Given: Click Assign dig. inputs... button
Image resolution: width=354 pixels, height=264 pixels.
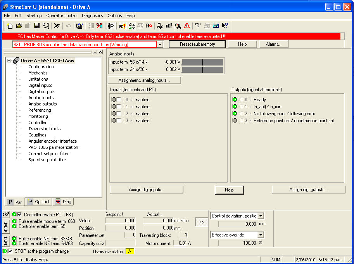Looking at the screenshot, I should point(147,190).
